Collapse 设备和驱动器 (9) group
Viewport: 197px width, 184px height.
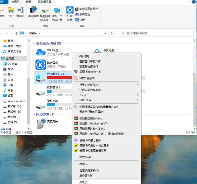pyautogui.click(x=34, y=43)
